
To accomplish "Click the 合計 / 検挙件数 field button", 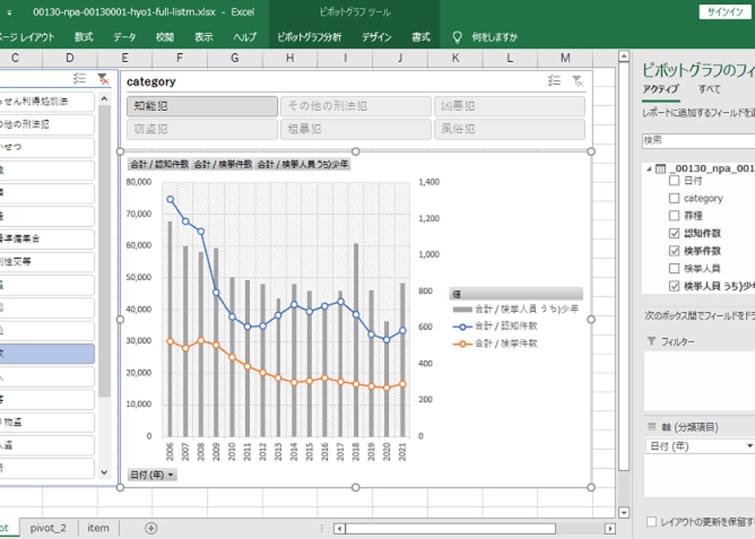I will point(222,165).
